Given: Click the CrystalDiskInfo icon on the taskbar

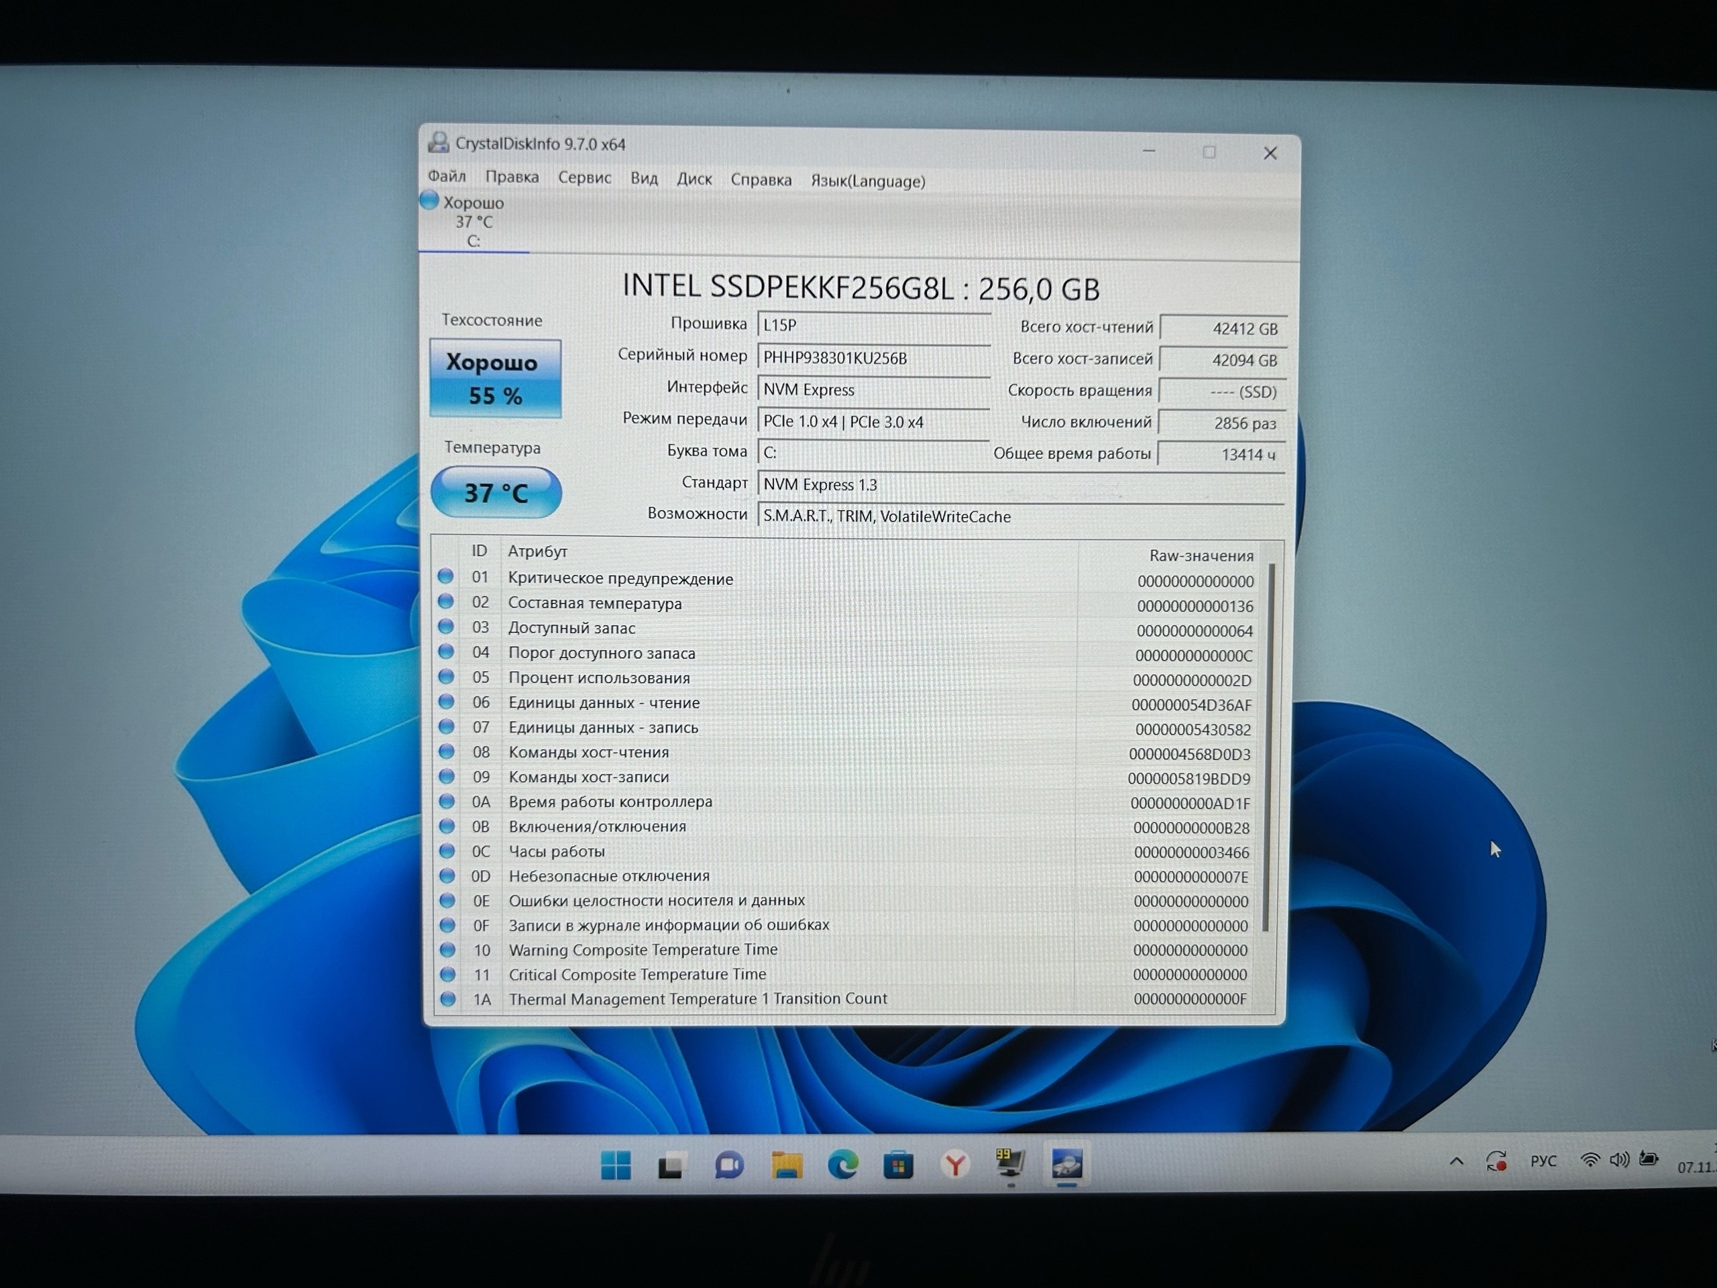Looking at the screenshot, I should 1067,1165.
